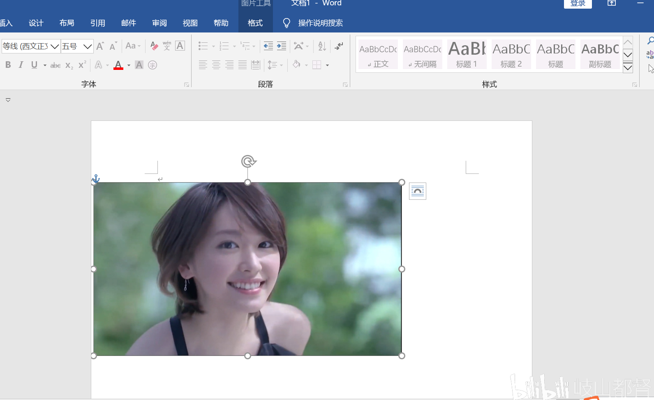
Task: Toggle italic formatting
Action: pos(21,65)
